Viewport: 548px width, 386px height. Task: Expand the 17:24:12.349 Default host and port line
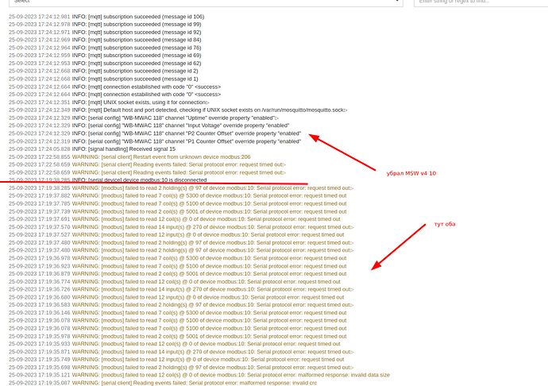[345, 110]
